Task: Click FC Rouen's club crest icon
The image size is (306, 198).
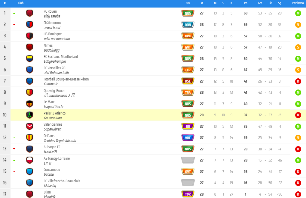Action: 30,13
